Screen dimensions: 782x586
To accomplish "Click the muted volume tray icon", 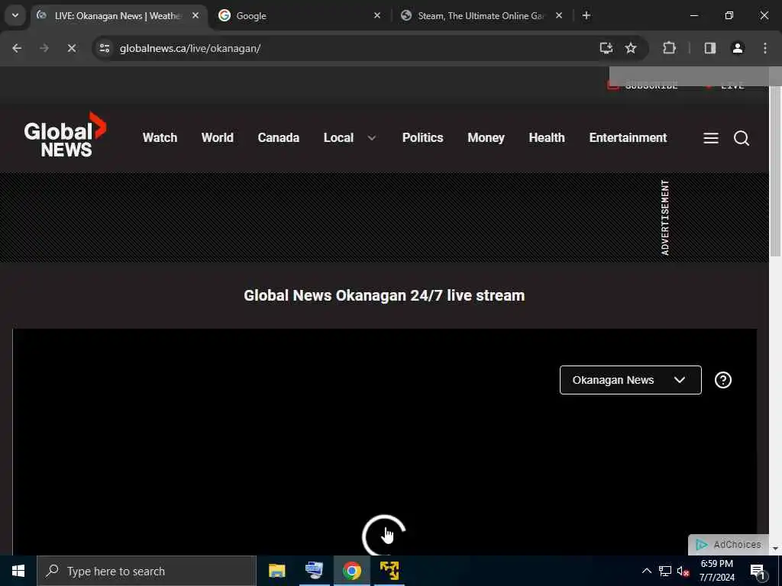I will 683,572.
